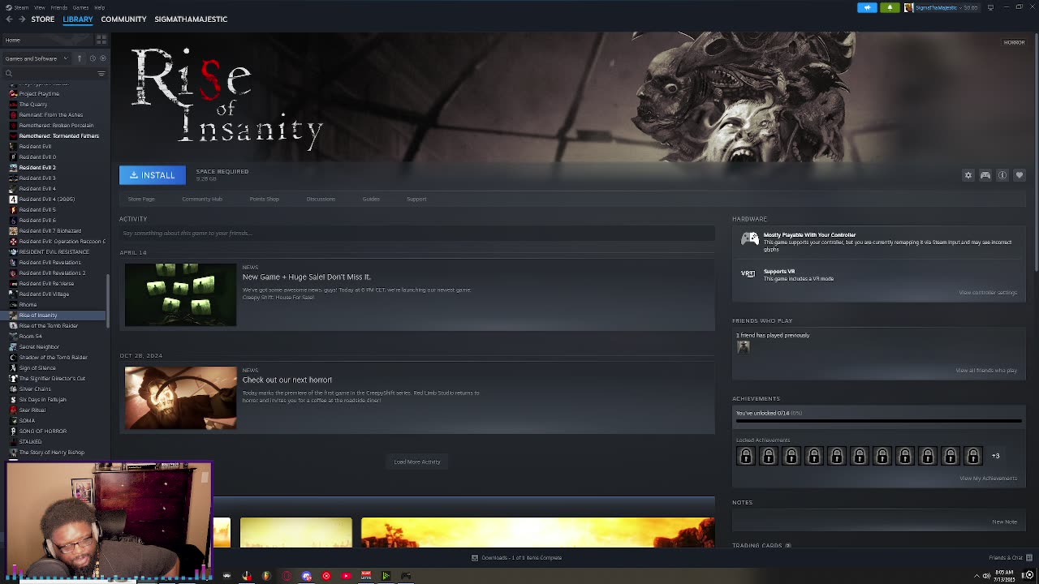Click the library search input field

[54, 74]
